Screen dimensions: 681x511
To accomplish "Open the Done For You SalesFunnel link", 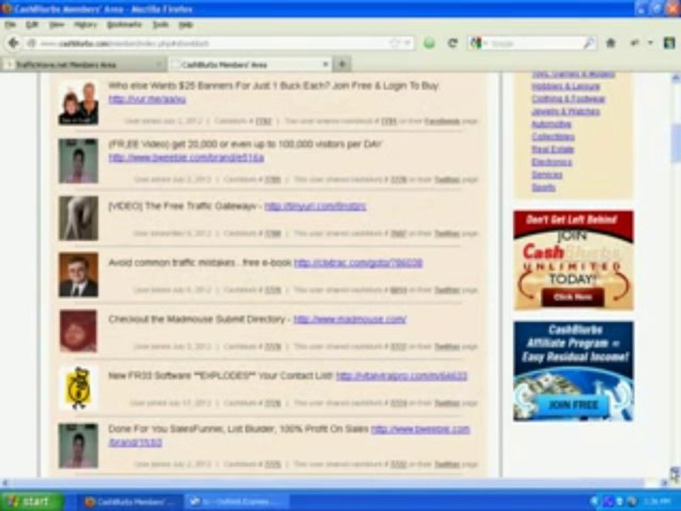I will tap(421, 429).
